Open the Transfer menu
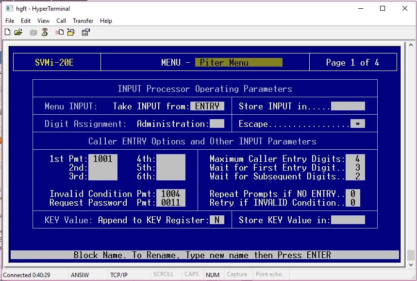Viewport: 417px width, 281px height. [83, 21]
